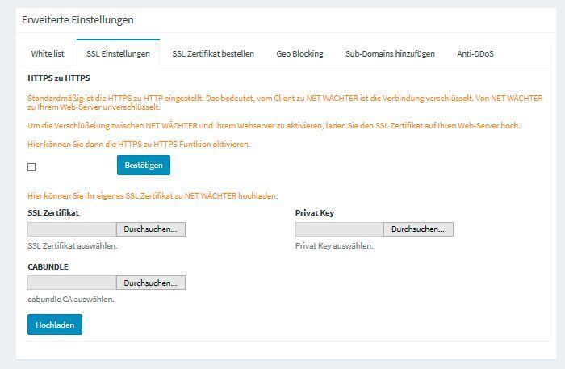Click the 'Standardmäßig ist die HTTPS zu HTTP' paragraph

tap(285, 103)
